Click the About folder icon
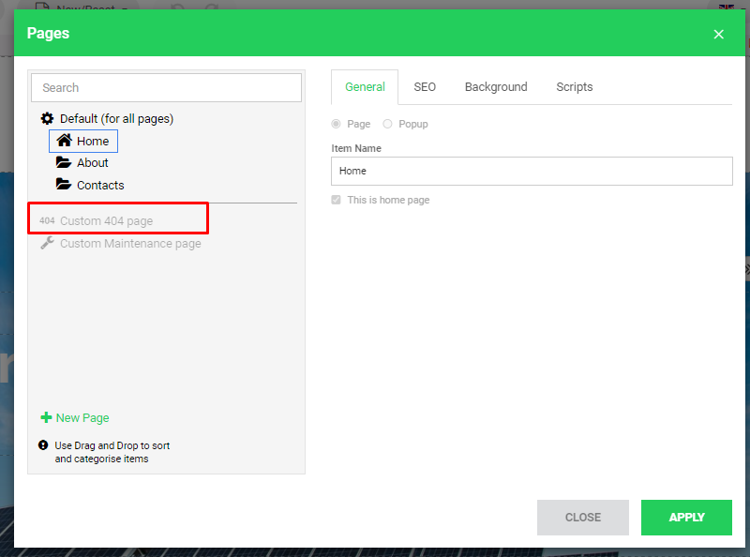This screenshot has height=557, width=750. coord(64,162)
